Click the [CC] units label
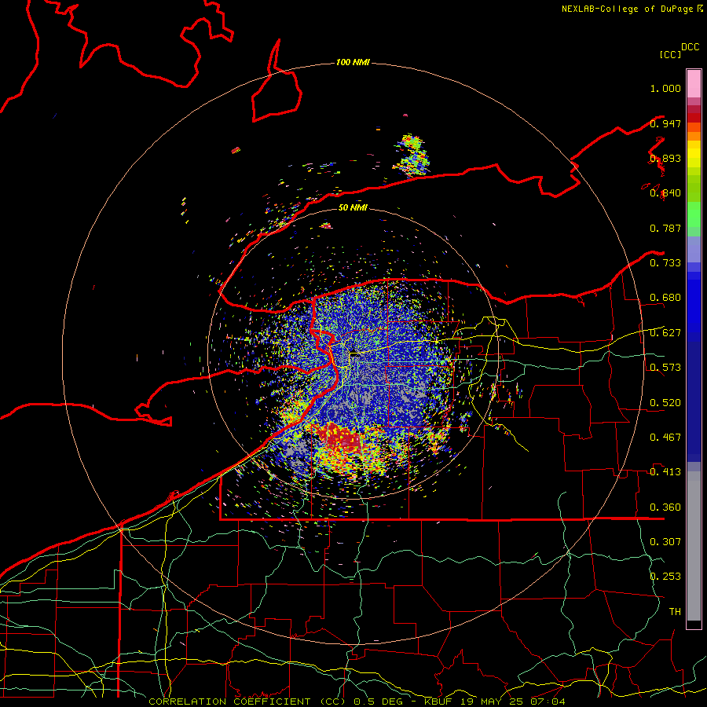 671,54
